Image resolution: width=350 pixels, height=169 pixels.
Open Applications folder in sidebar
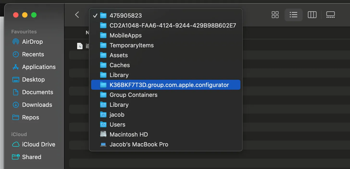[39, 67]
